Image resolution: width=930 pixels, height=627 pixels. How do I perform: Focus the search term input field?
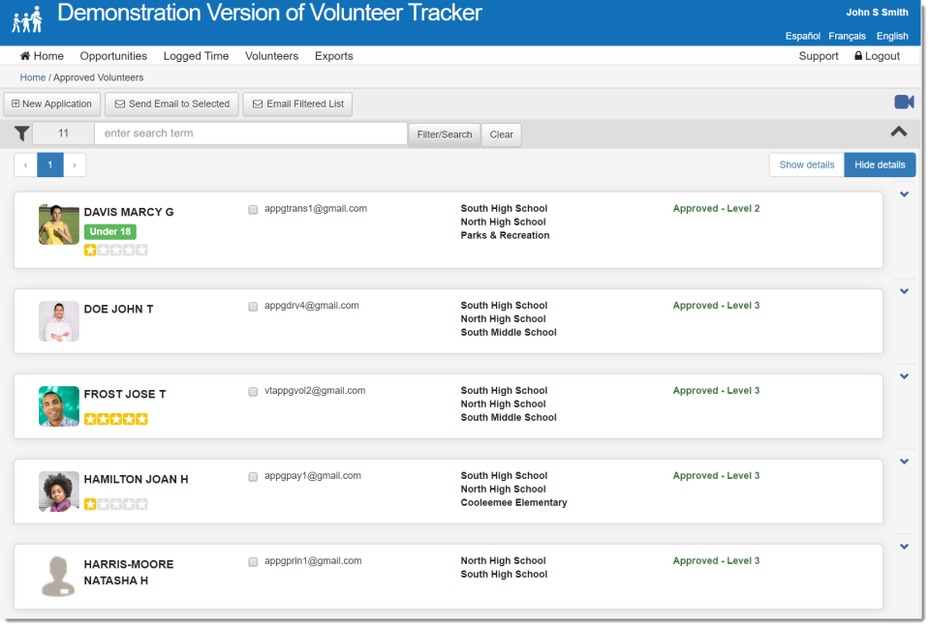coord(250,134)
